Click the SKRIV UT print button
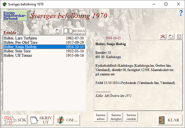185x128 pixels. pos(41,120)
